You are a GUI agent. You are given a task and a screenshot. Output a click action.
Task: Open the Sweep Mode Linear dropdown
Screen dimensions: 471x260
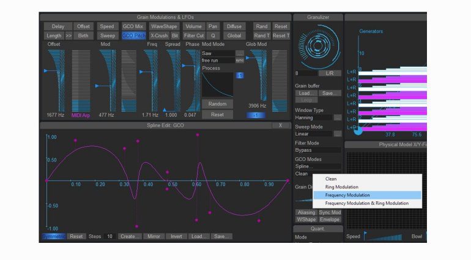pyautogui.click(x=337, y=133)
